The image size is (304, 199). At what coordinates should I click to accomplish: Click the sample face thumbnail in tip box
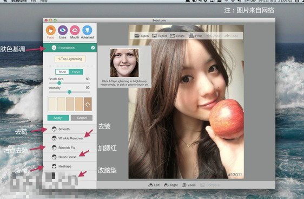coord(124,63)
